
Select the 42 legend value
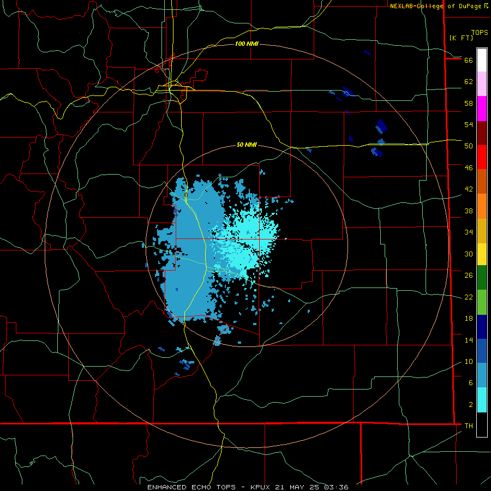click(469, 189)
